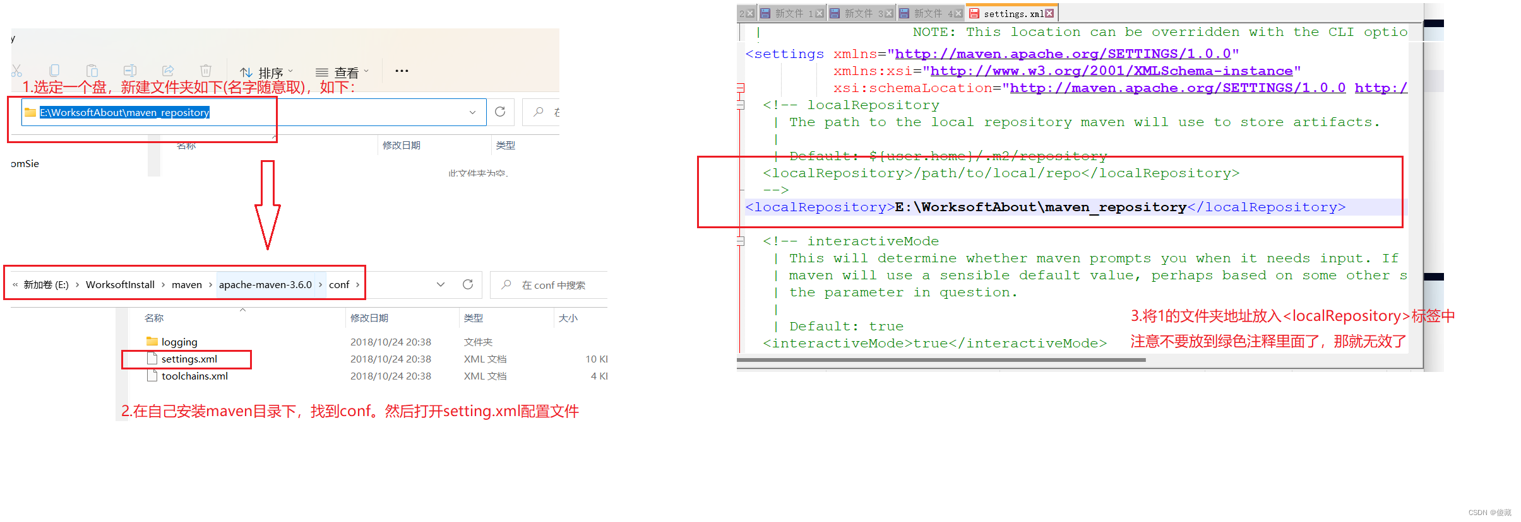Click the 在 conf 中搜索 search box

click(x=549, y=285)
